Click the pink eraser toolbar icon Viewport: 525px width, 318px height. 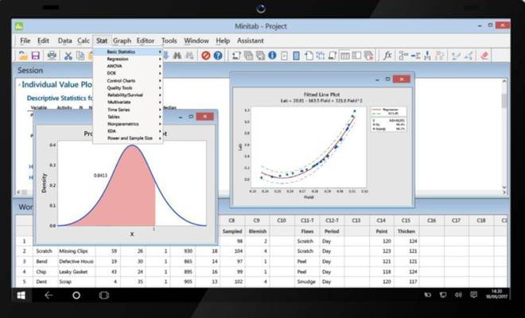tap(484, 56)
